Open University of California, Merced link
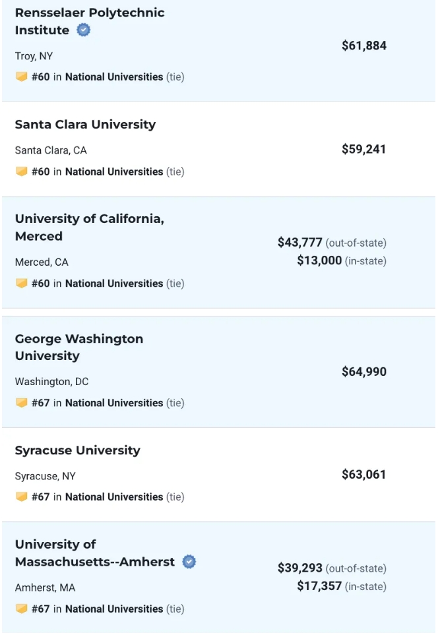The width and height of the screenshot is (438, 633). 89,219
